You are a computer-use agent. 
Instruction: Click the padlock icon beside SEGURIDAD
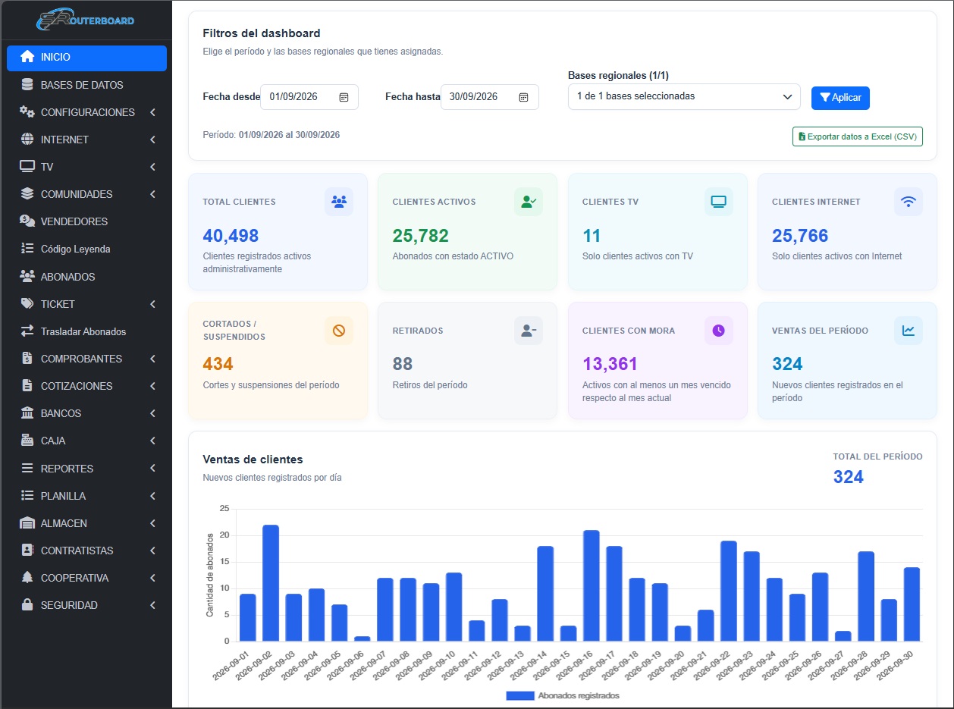[x=27, y=605]
